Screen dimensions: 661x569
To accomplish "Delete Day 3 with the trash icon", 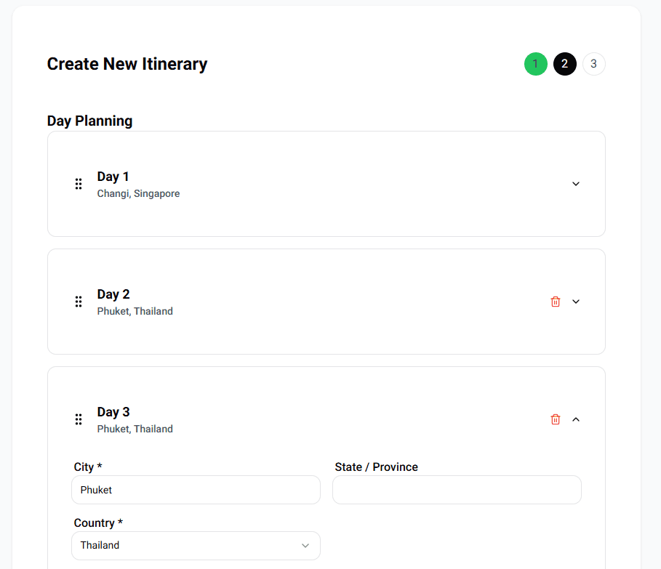I will click(x=556, y=419).
